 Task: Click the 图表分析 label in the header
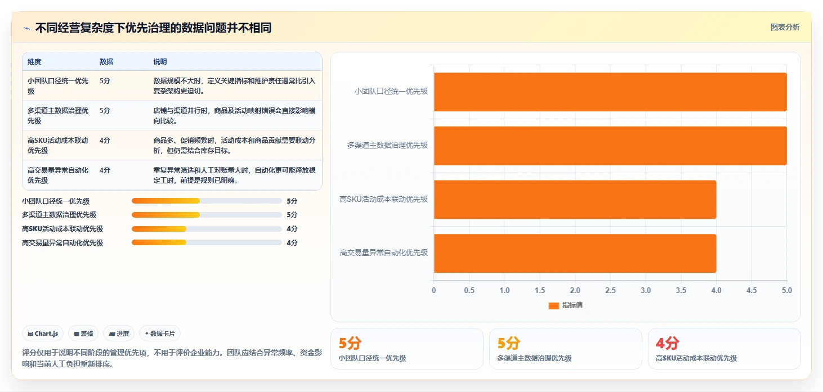785,28
